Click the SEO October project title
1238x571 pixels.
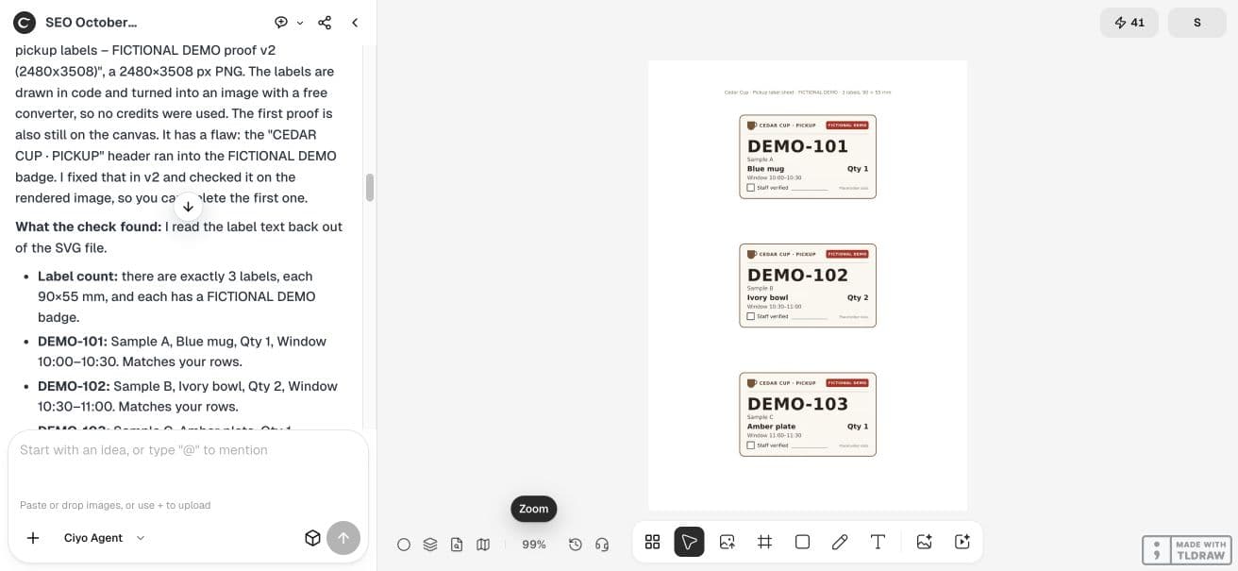pos(91,22)
